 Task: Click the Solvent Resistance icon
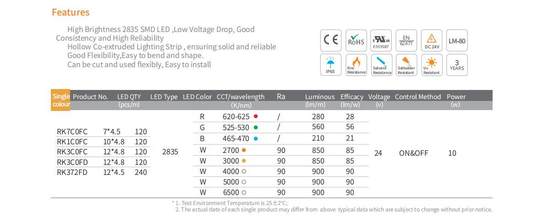(x=381, y=65)
